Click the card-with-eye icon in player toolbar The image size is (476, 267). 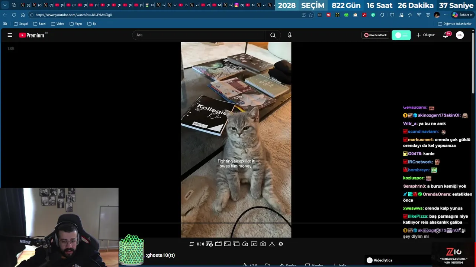[209, 244]
